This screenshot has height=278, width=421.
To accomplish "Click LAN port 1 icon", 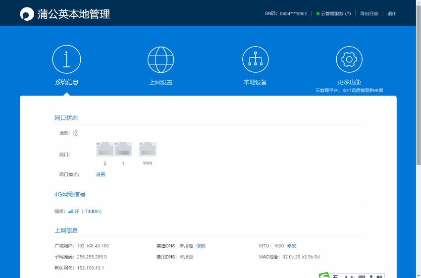I will pos(123,149).
